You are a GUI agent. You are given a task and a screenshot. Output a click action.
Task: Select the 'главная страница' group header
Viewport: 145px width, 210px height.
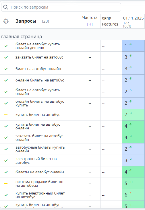click(22, 36)
